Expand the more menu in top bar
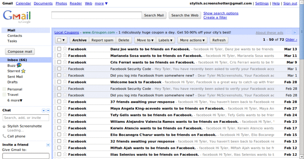The width and height of the screenshot is (304, 159). [x=101, y=3]
